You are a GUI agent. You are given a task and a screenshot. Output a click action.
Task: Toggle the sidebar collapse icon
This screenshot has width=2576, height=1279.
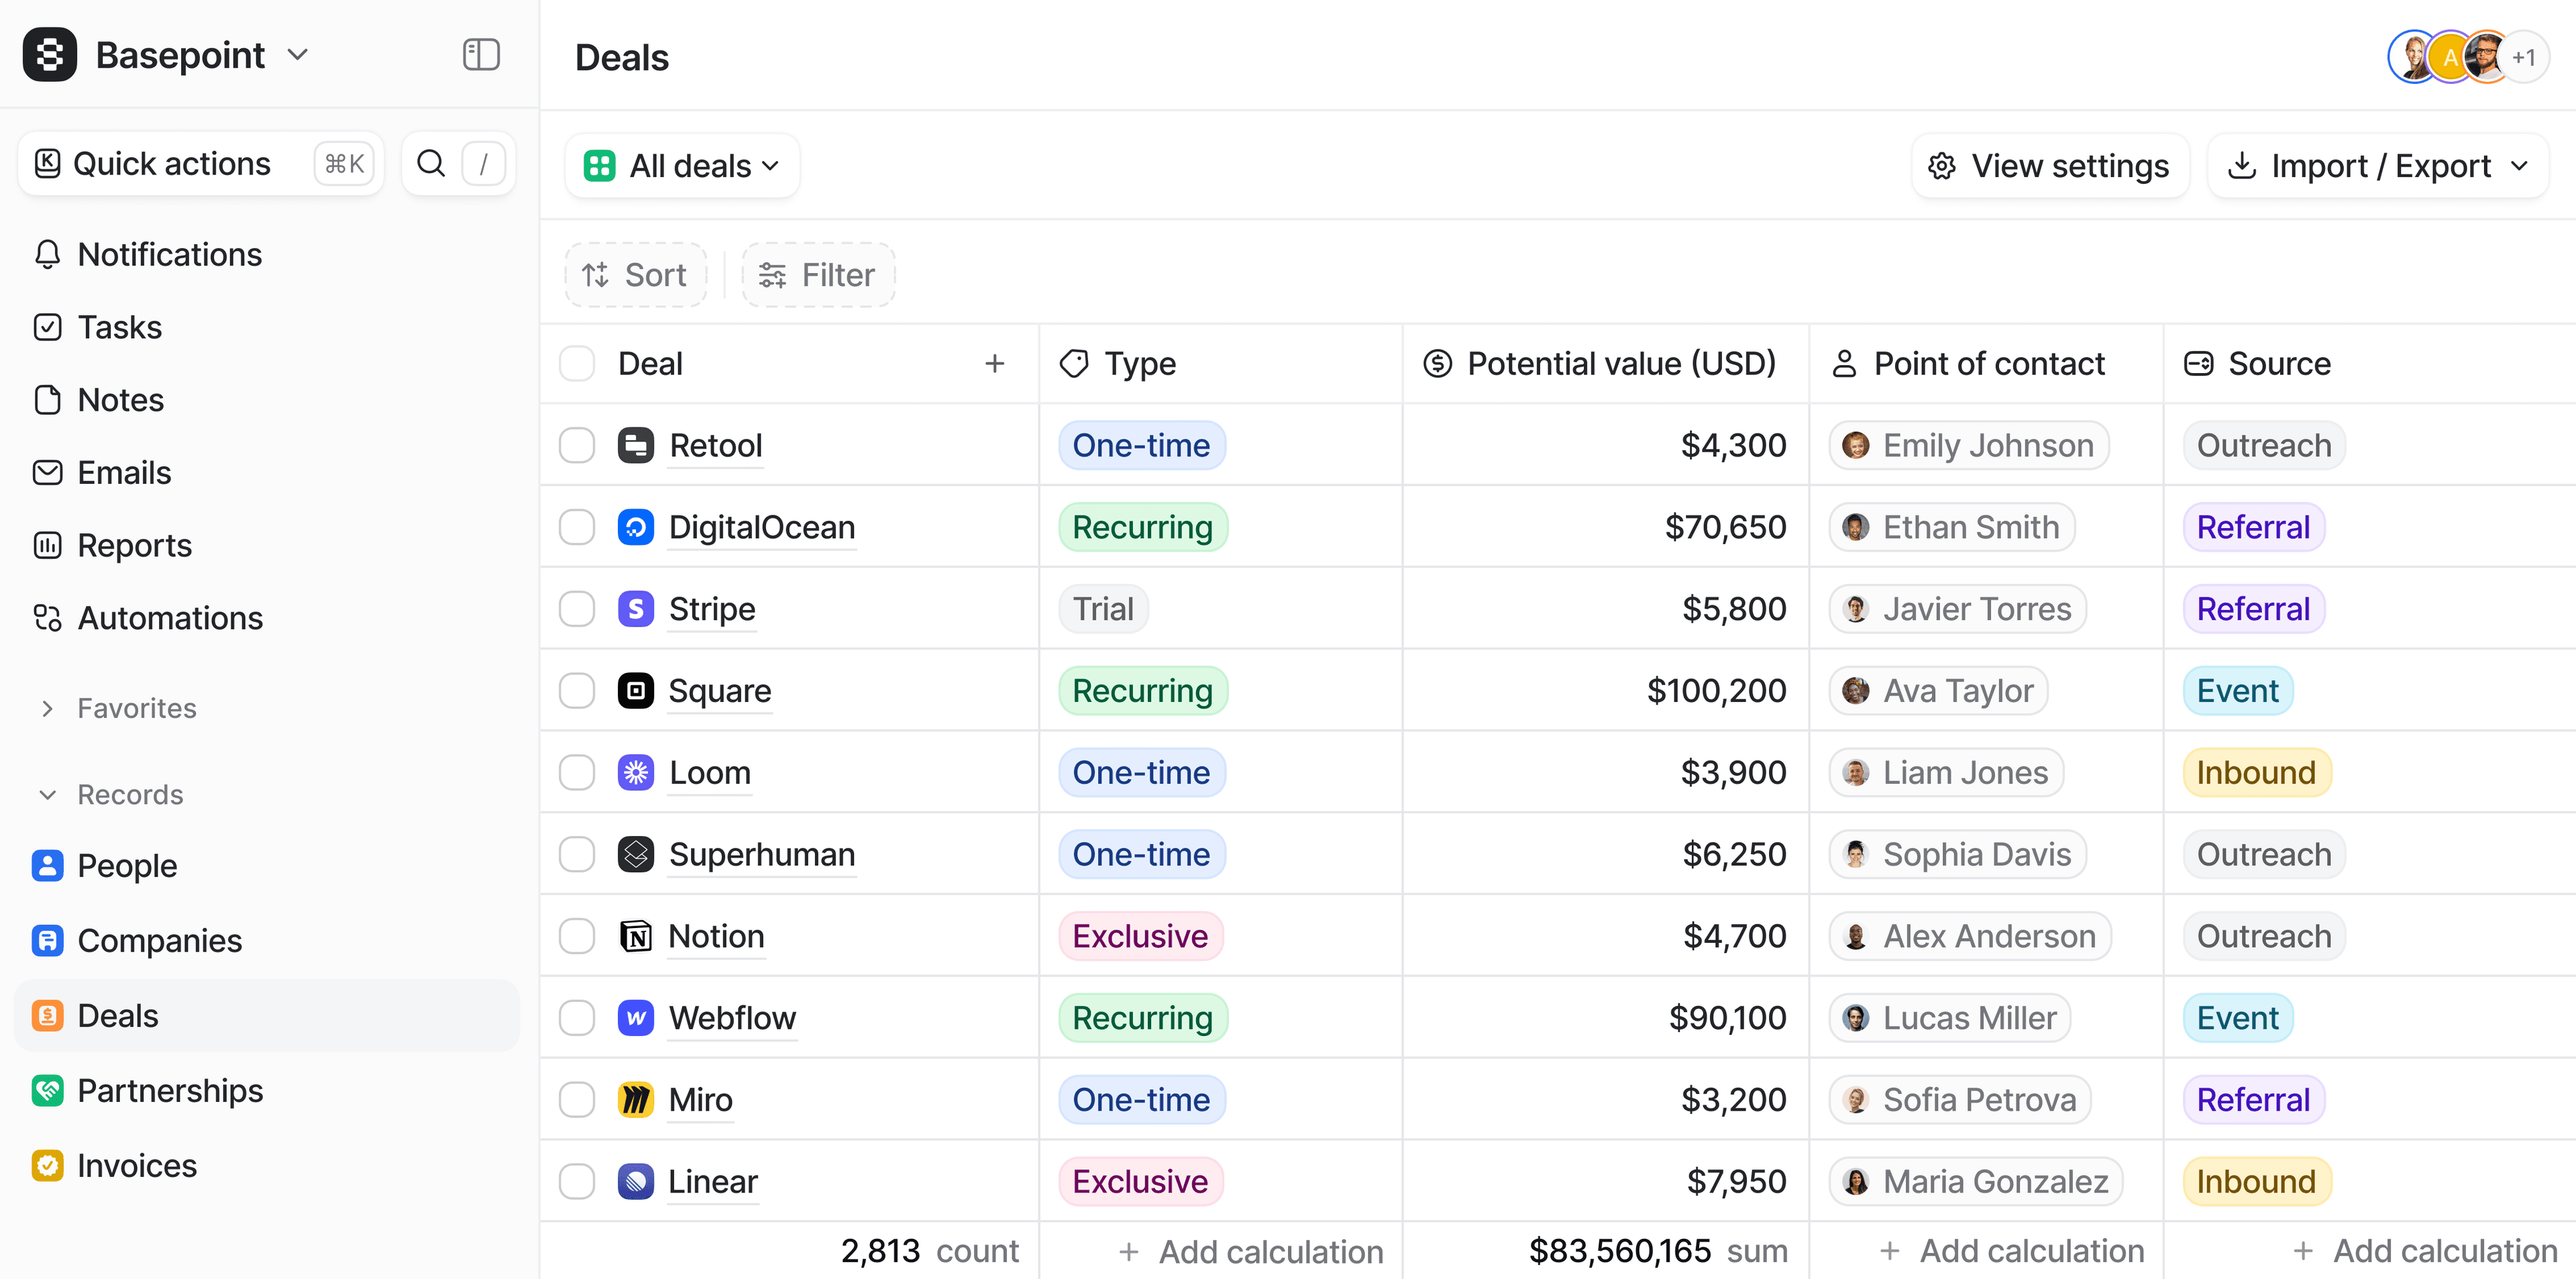point(480,55)
